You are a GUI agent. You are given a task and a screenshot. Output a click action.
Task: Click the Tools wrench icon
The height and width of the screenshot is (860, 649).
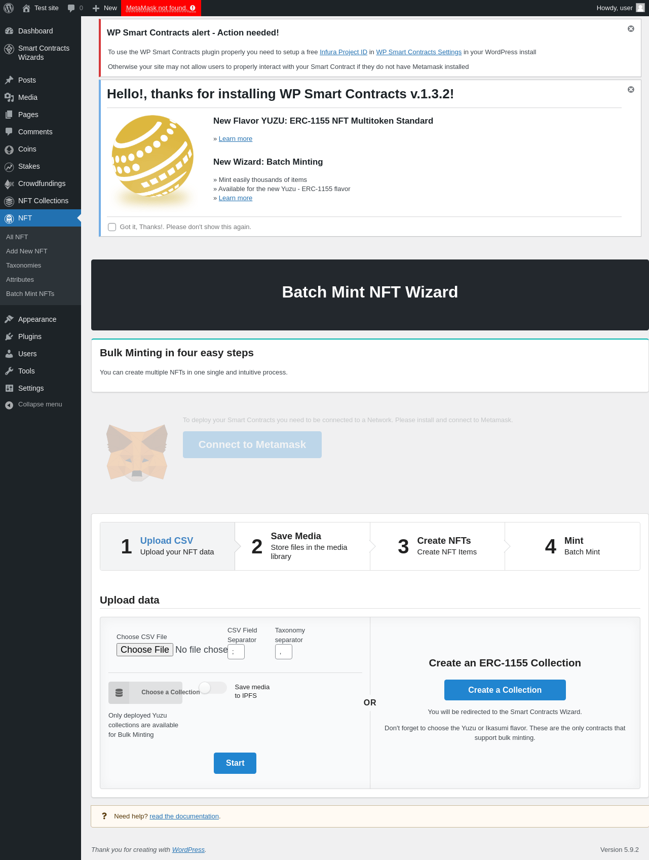(x=9, y=371)
